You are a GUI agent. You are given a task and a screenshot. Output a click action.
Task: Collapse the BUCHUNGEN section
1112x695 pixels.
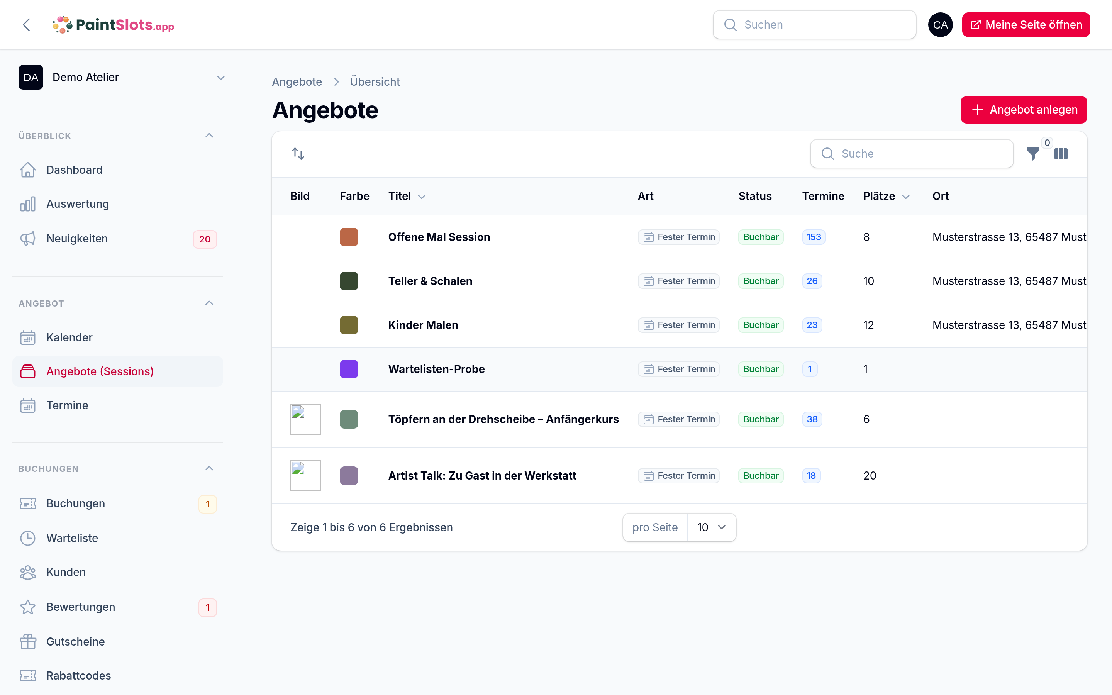pyautogui.click(x=209, y=468)
